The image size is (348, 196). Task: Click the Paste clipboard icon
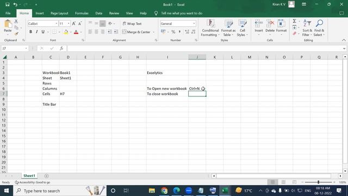pyautogui.click(x=8, y=24)
